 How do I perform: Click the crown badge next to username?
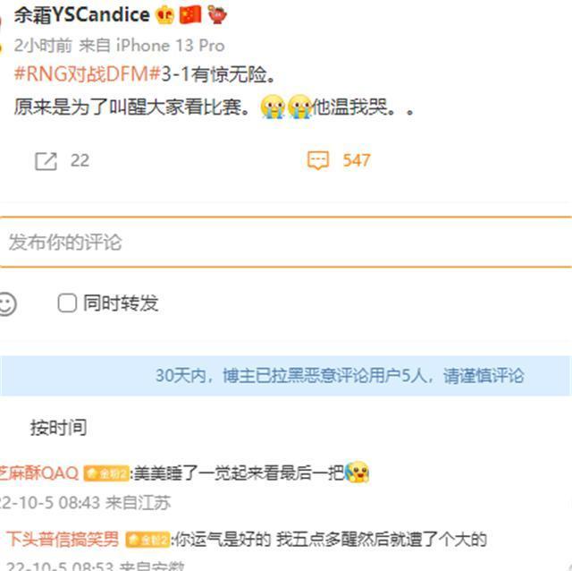pyautogui.click(x=164, y=16)
